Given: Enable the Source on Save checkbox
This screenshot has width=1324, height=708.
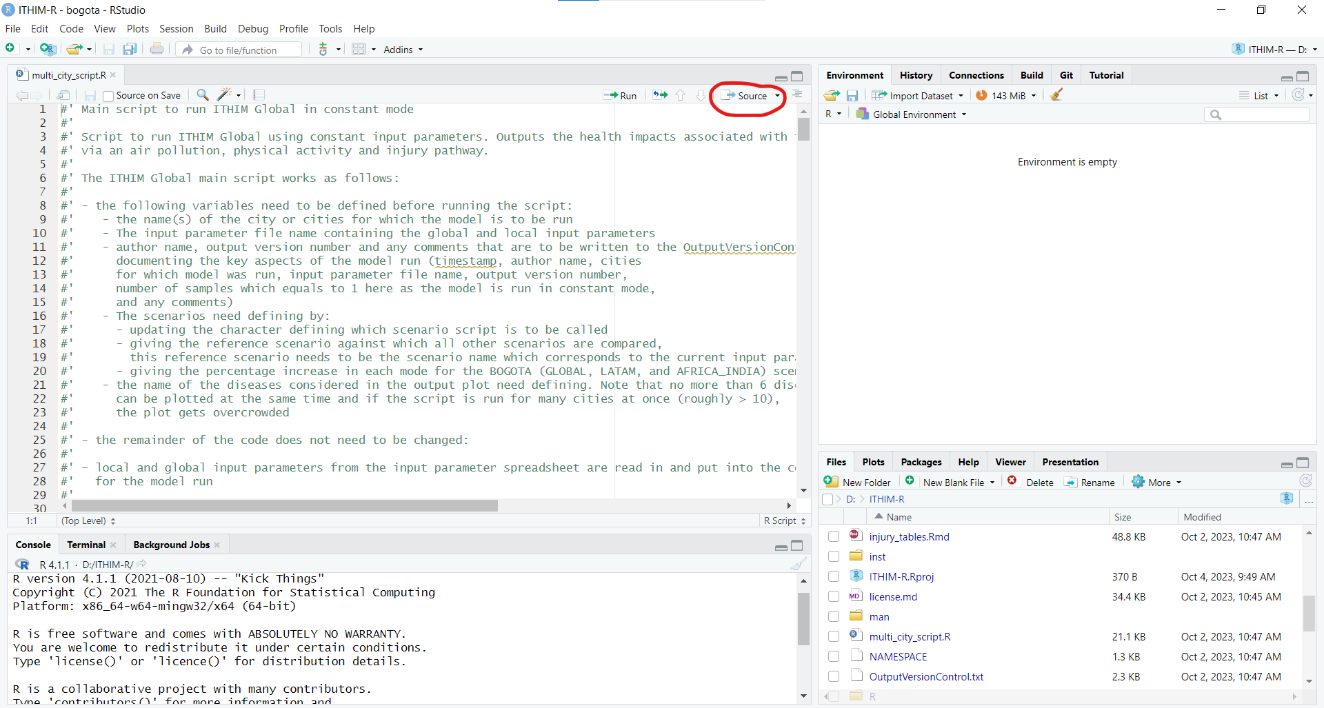Looking at the screenshot, I should coord(108,96).
